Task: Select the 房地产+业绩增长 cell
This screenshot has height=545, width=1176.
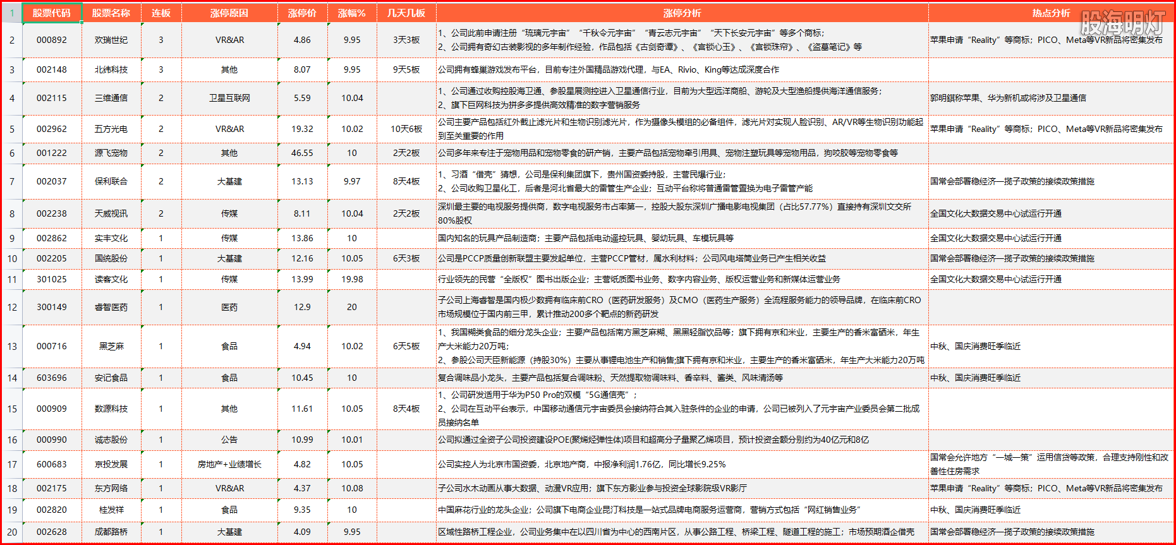Action: coord(229,464)
